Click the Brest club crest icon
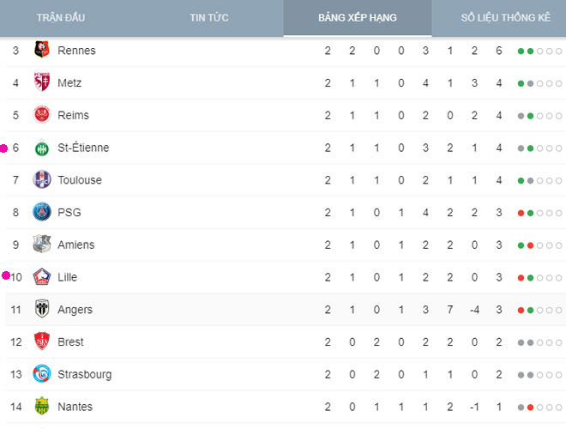 click(x=41, y=341)
